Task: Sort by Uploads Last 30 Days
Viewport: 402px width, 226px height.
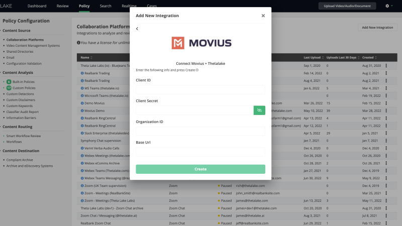Action: (x=343, y=57)
